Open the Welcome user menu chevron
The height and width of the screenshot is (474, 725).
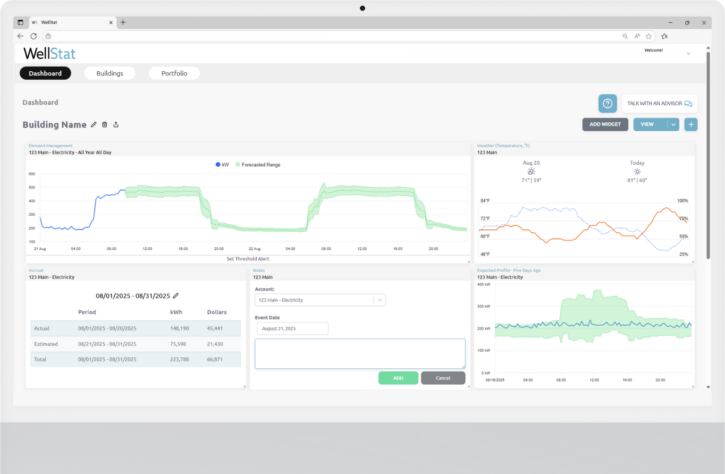pos(689,54)
